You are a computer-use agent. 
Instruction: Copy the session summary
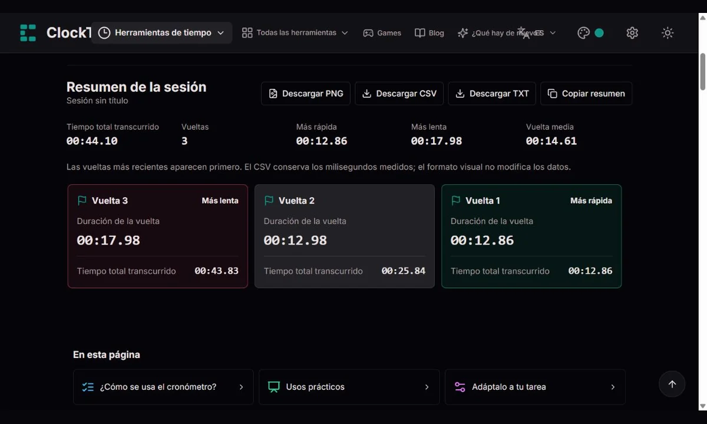point(586,94)
